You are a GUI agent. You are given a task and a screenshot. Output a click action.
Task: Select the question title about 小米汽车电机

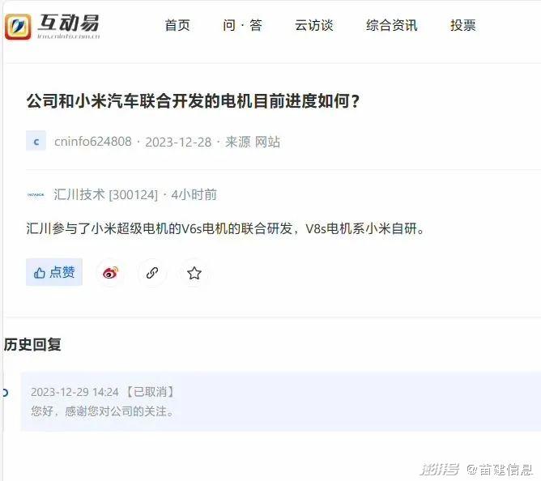[194, 101]
